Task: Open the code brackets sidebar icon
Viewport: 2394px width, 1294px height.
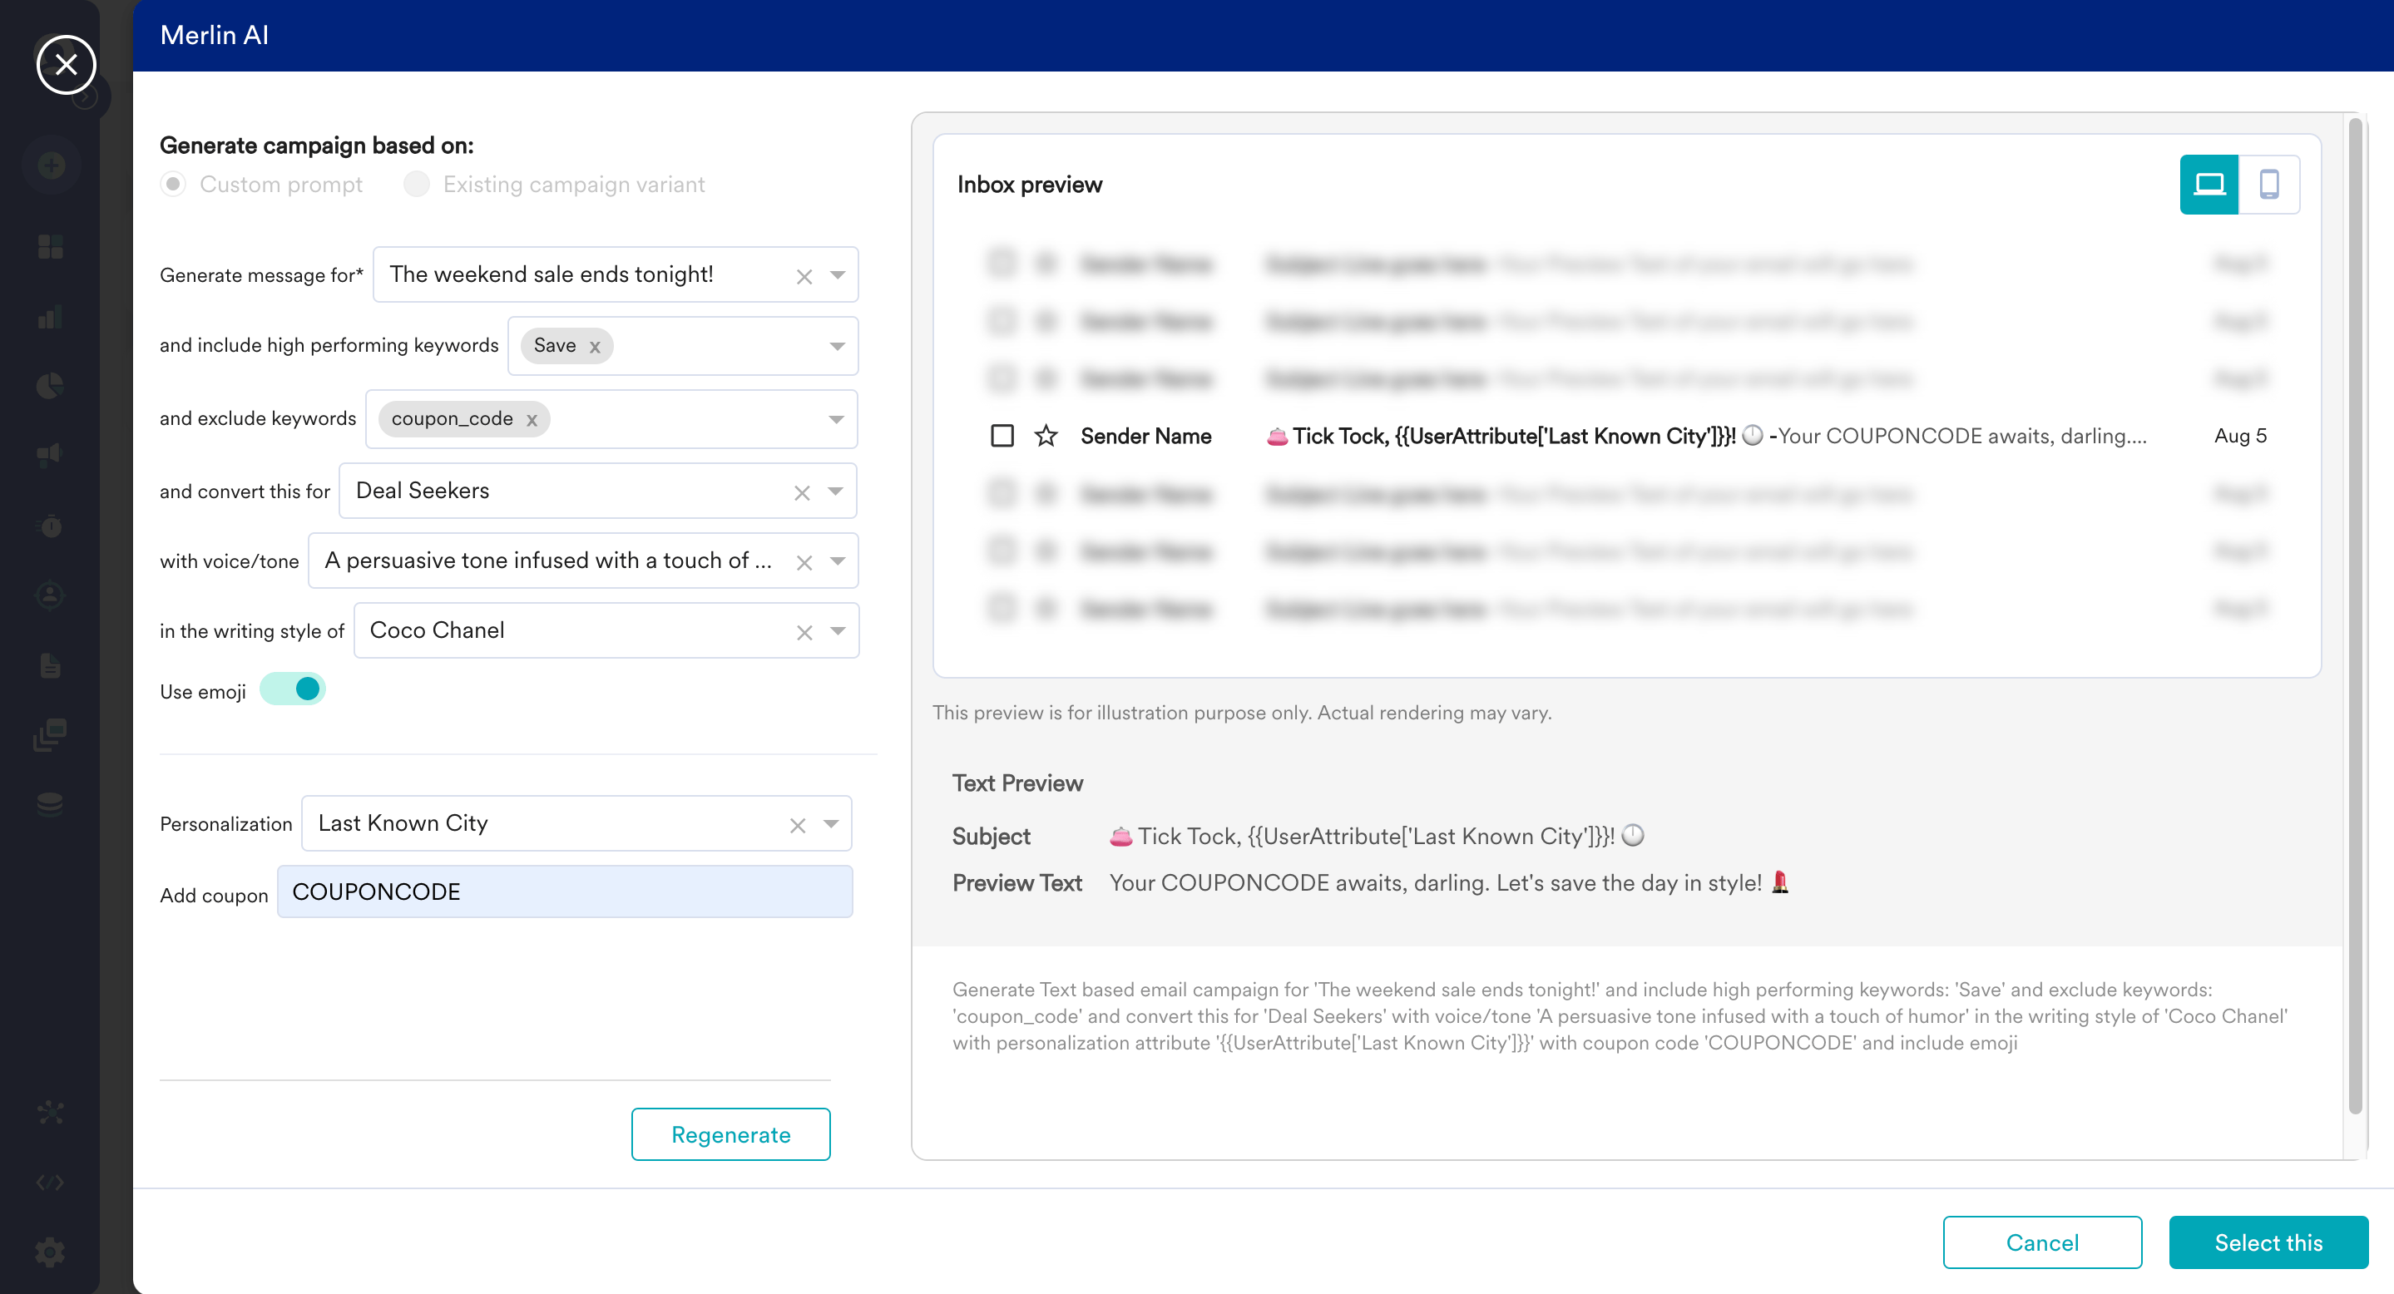Action: [x=51, y=1183]
